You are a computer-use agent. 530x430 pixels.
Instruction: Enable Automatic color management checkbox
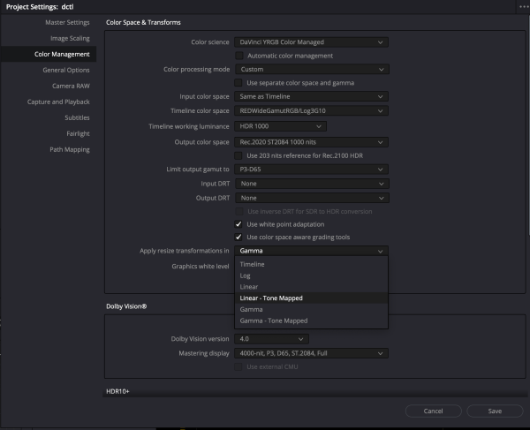tap(239, 56)
